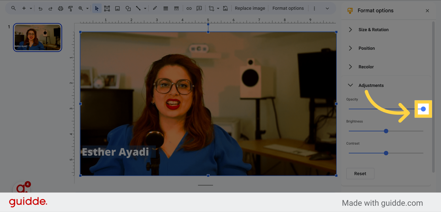Set border weight
Viewport: 441px width, 212px height.
pyautogui.click(x=166, y=9)
